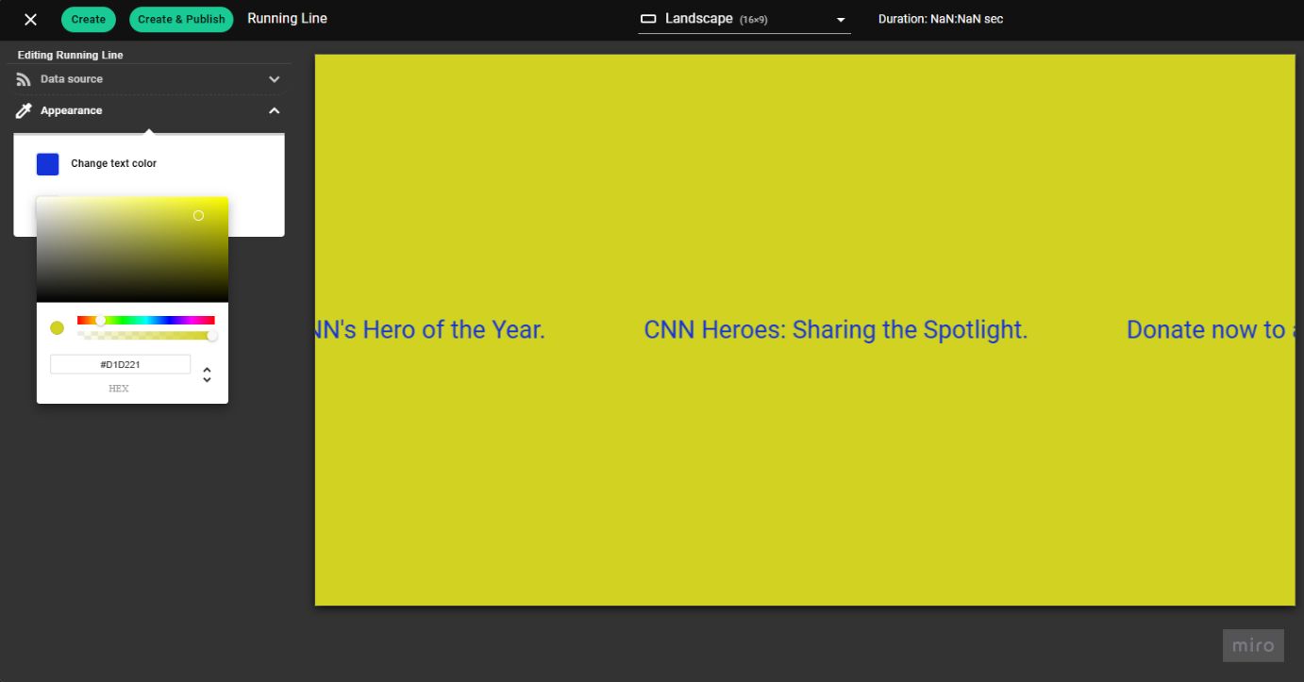Click the Create & Publish button
This screenshot has height=682, width=1304.
(181, 19)
